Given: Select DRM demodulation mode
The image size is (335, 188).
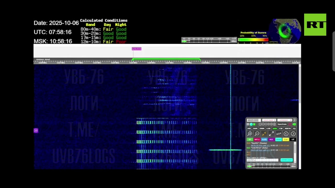Looking at the screenshot, I should pos(262,128).
